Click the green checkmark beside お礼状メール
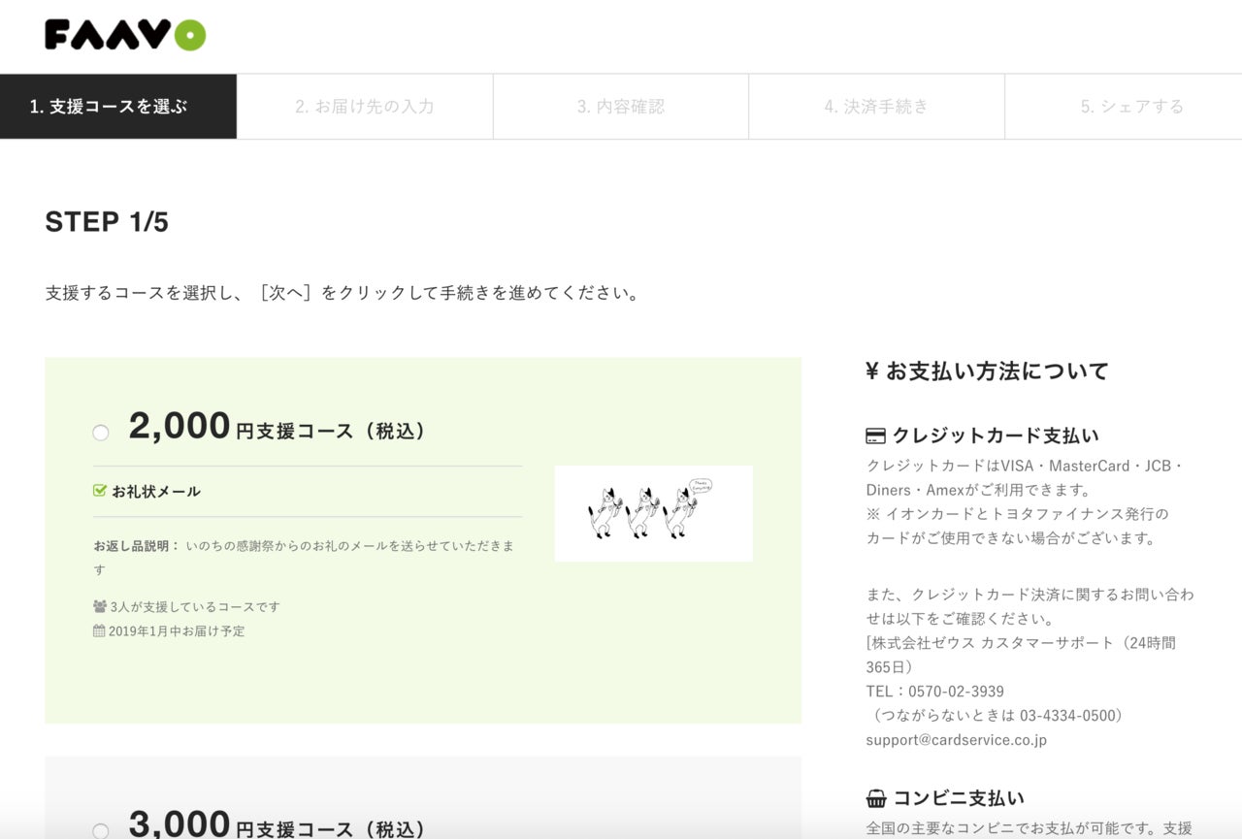 pos(99,491)
